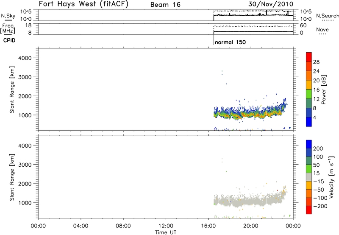Click the '-15' velocity scale value

[319, 182]
